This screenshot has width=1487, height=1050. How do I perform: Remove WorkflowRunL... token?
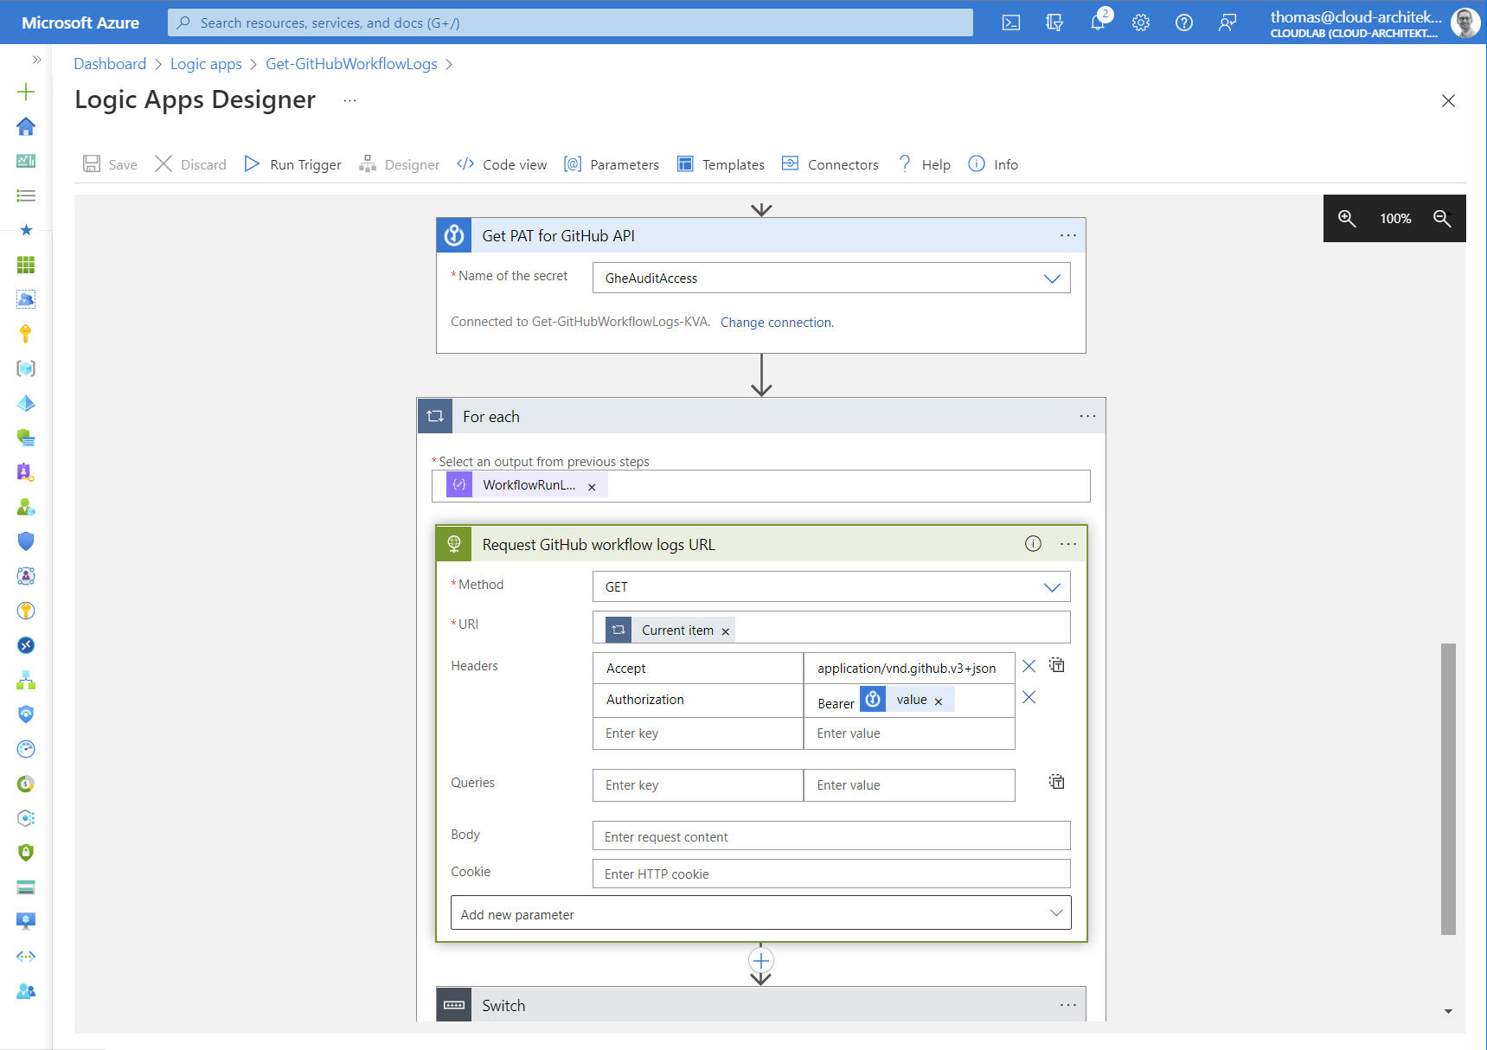pos(592,487)
